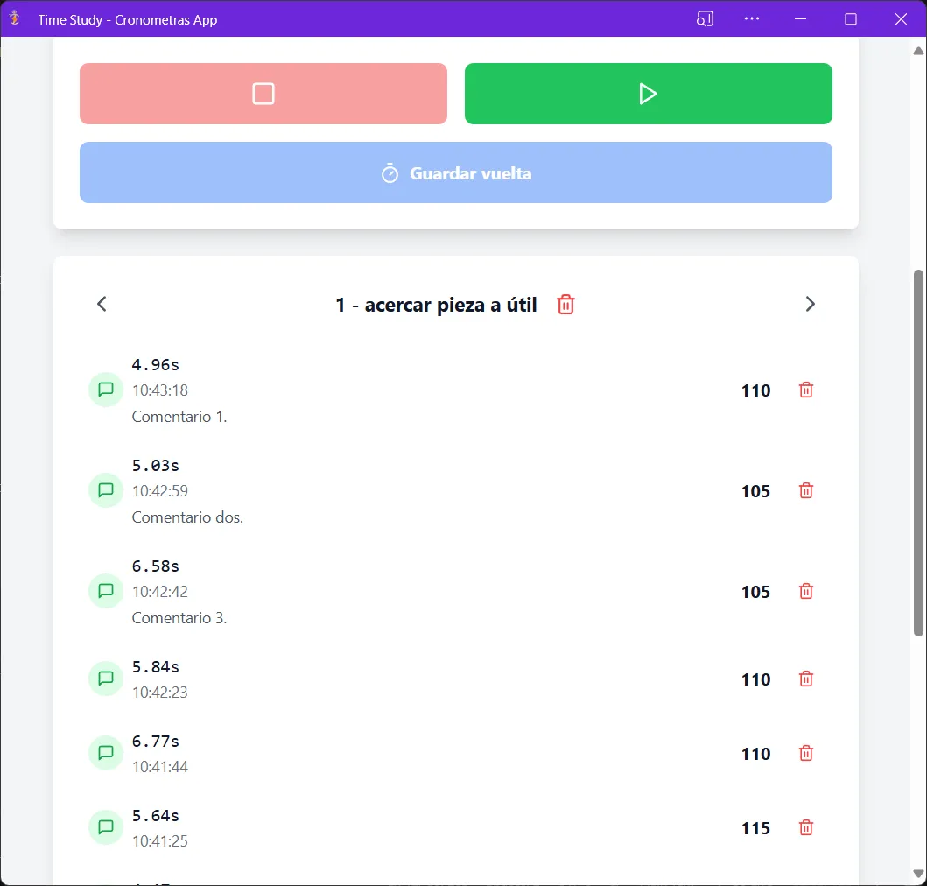927x886 pixels.
Task: Open comment icon for the 5.64s lap
Action: click(x=106, y=827)
